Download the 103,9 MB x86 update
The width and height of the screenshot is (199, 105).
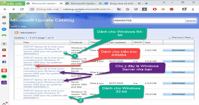pyautogui.click(x=178, y=94)
